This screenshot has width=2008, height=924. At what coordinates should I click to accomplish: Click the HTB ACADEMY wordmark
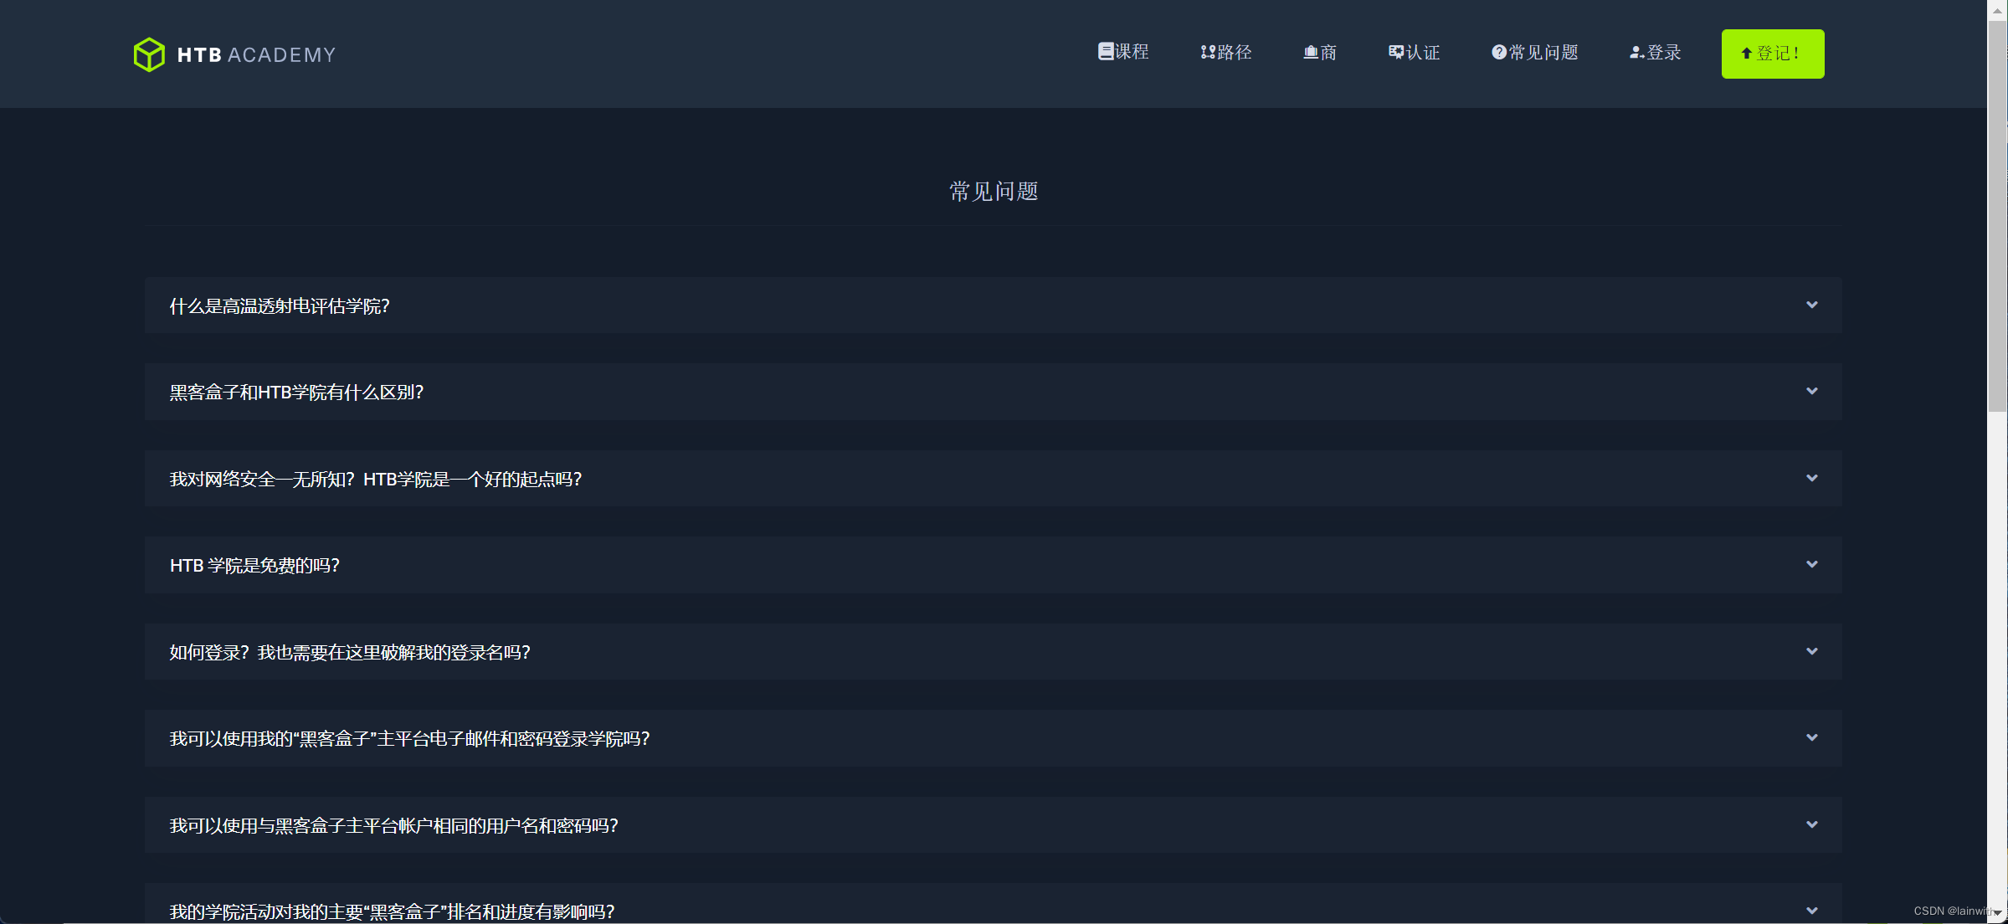(x=256, y=55)
